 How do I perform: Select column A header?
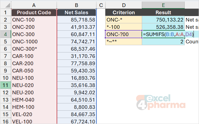[34, 5]
